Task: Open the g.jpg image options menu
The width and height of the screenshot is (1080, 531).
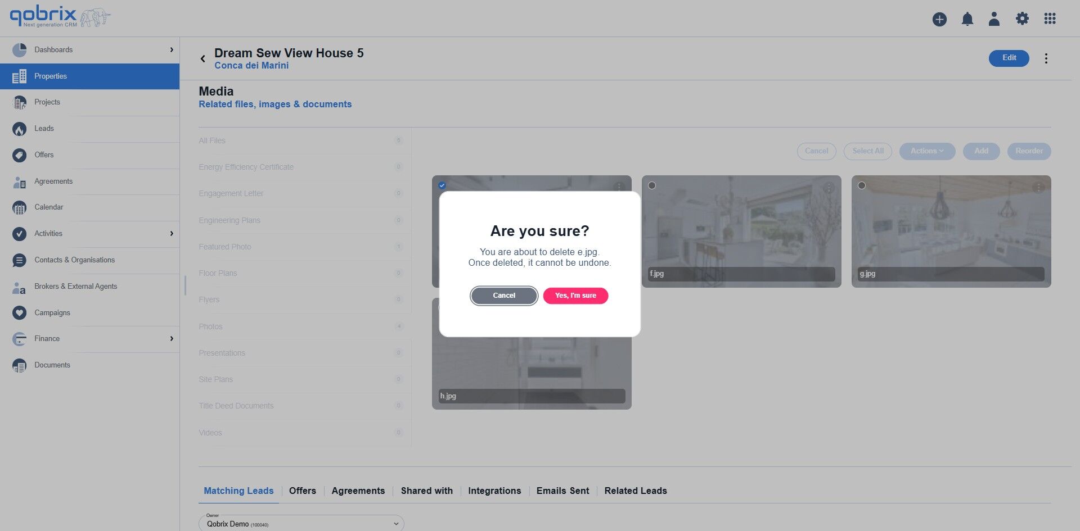Action: tap(1038, 188)
